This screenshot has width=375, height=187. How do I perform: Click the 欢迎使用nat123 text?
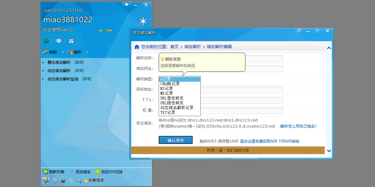pyautogui.click(x=59, y=30)
